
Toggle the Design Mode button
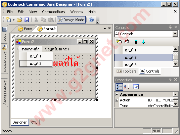(x=71, y=20)
